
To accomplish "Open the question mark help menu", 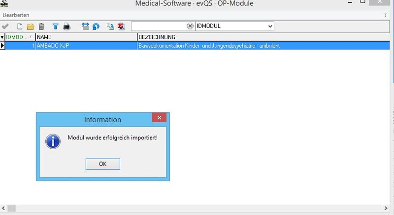I will [x=385, y=15].
